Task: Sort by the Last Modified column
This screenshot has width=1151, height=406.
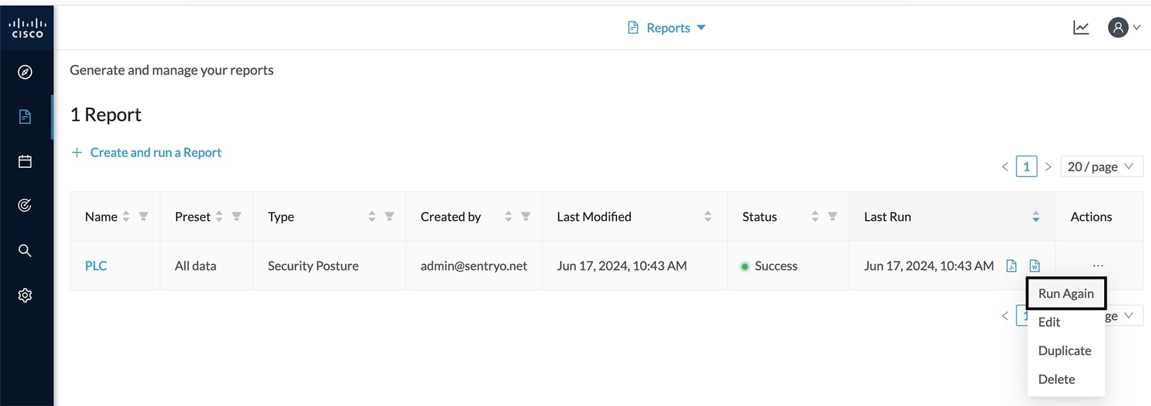Action: click(707, 217)
